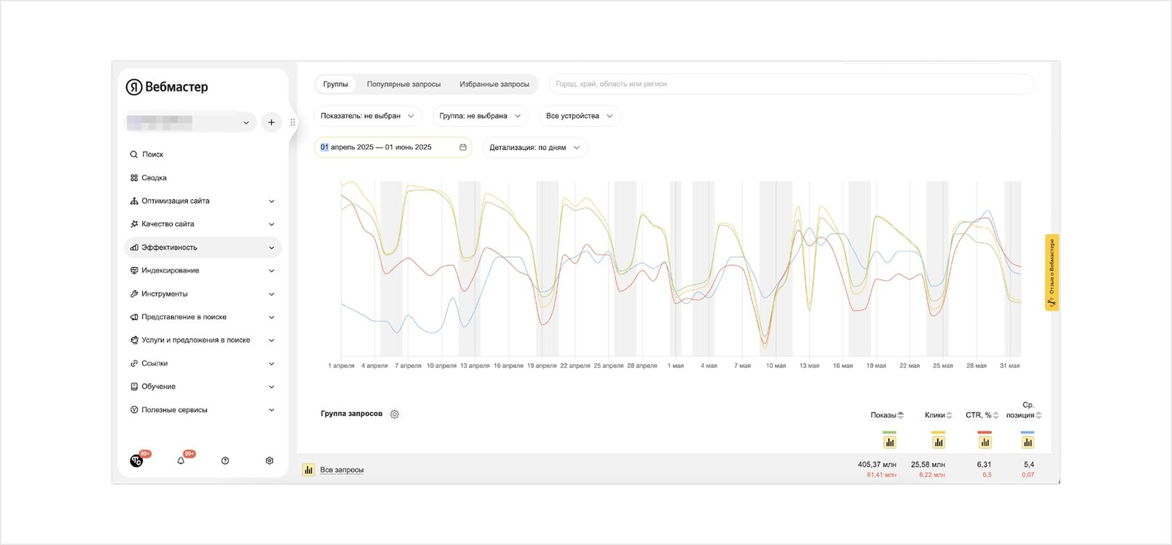Viewport: 1172px width, 545px height.
Task: Open the notifications bell icon
Action: click(181, 461)
